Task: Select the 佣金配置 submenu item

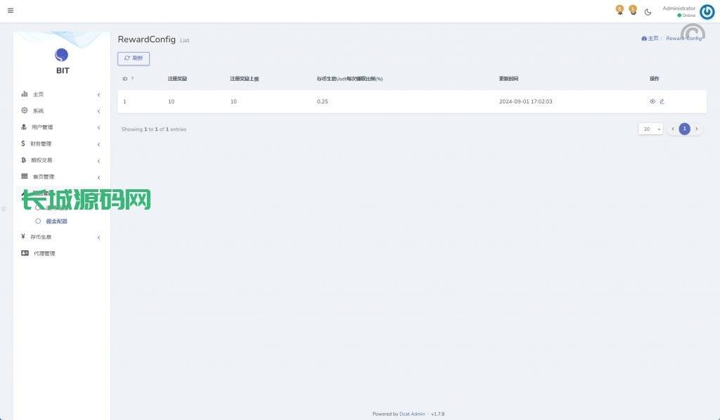Action: click(56, 222)
